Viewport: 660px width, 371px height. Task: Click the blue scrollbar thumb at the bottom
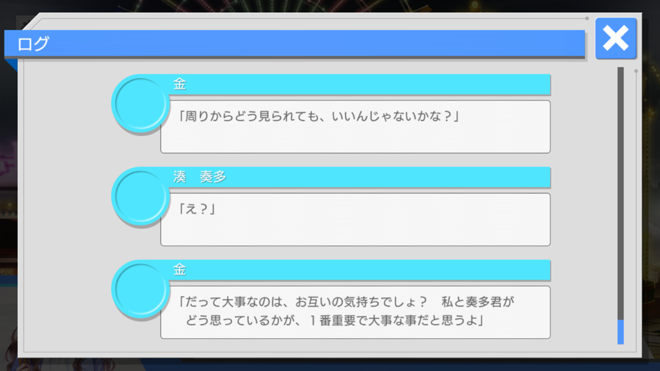click(x=621, y=332)
